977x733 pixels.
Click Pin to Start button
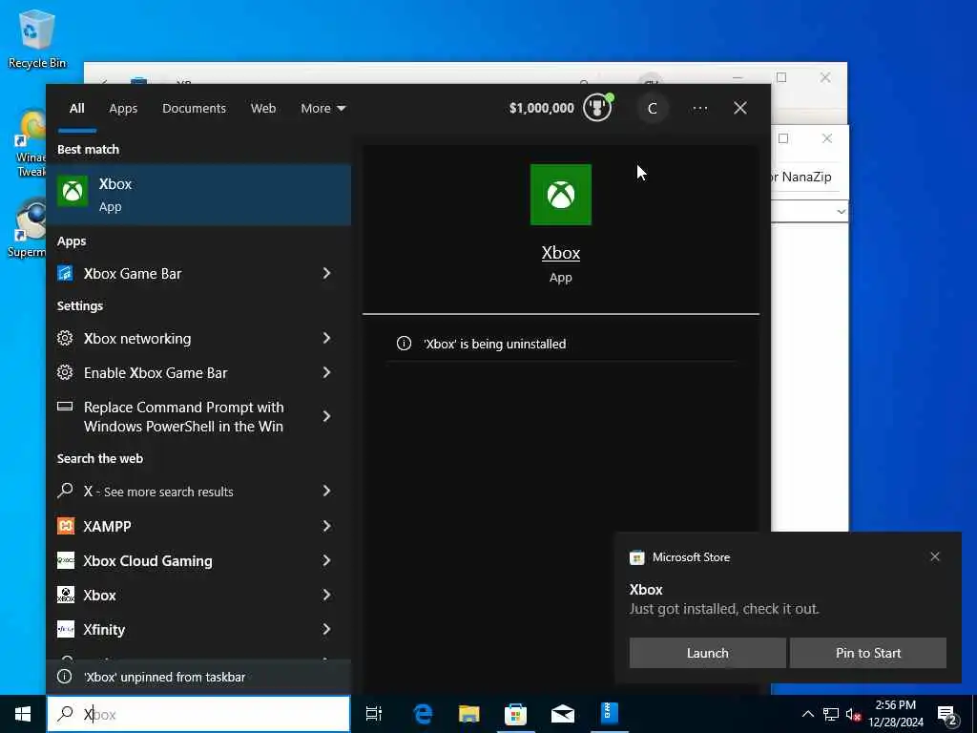(868, 653)
